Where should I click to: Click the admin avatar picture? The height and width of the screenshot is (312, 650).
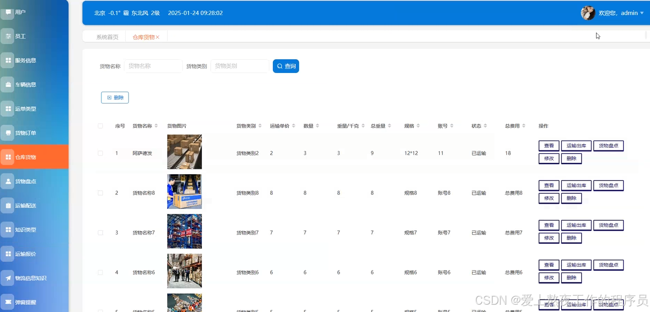588,13
